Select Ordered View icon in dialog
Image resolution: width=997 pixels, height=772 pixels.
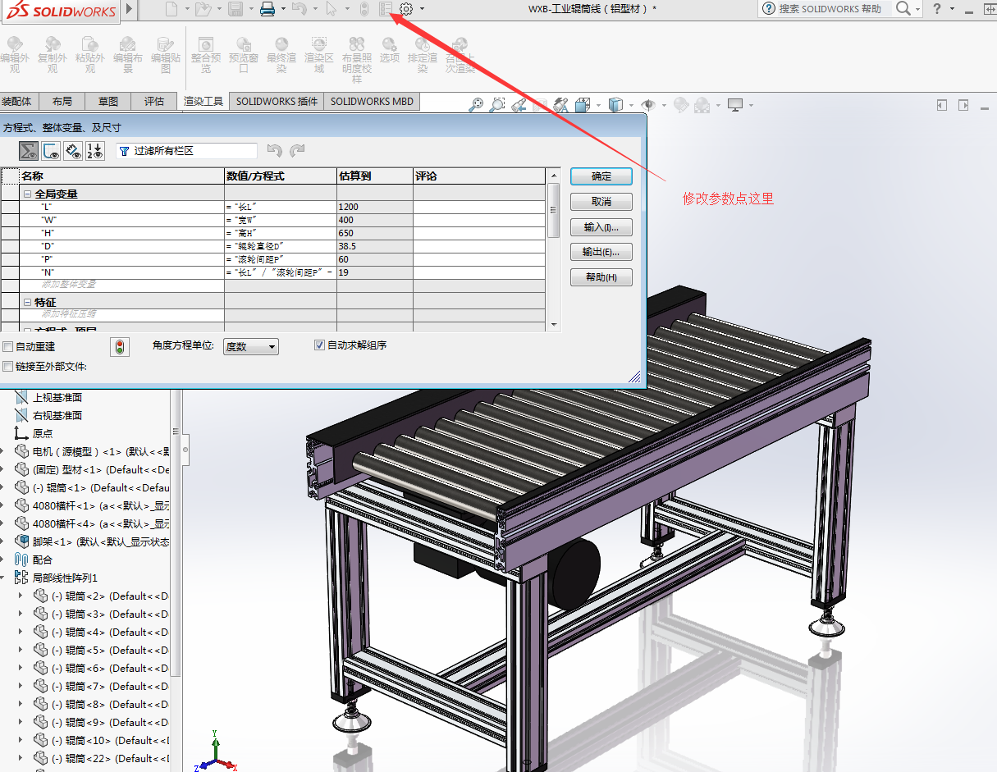tap(95, 151)
